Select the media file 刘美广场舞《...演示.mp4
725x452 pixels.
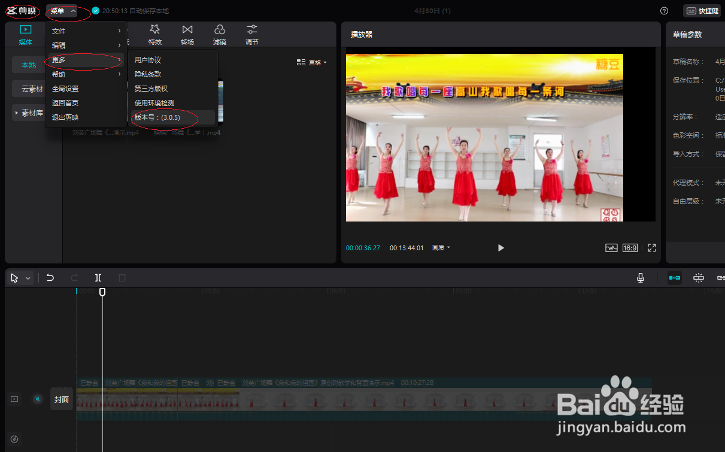[105, 133]
